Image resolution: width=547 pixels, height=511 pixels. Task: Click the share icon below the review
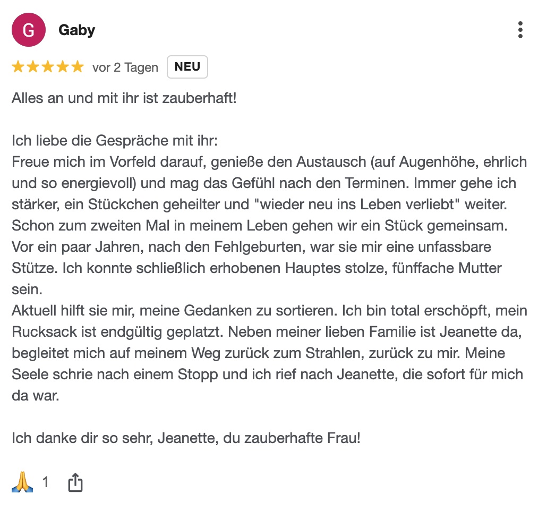pyautogui.click(x=75, y=482)
